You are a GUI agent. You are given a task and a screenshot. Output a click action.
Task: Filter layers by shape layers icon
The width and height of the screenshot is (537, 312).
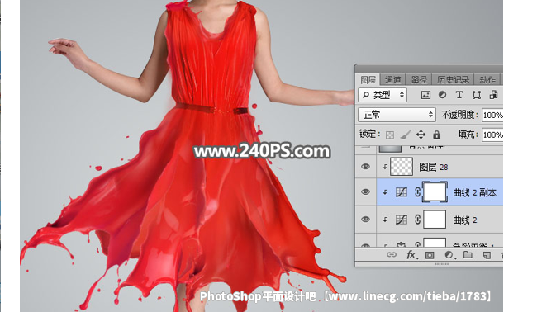pos(476,95)
